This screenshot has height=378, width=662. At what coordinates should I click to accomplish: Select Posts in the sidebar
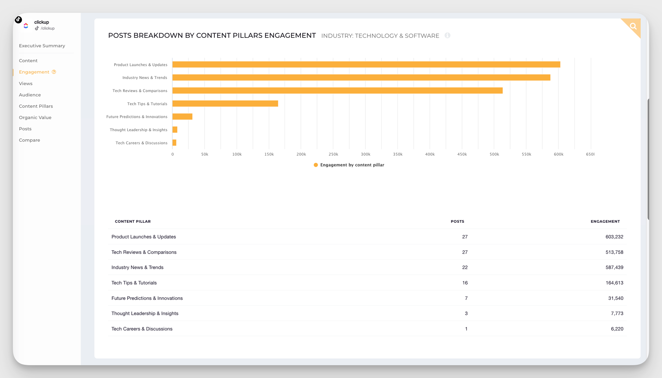pyautogui.click(x=25, y=129)
